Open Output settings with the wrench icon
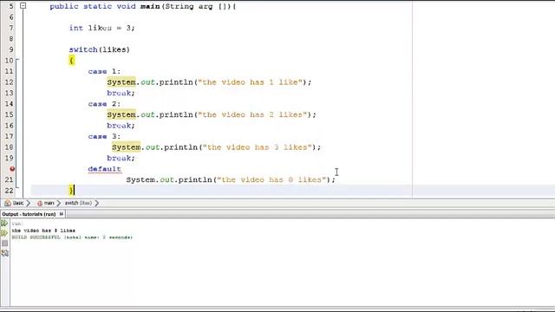 pos(4,253)
